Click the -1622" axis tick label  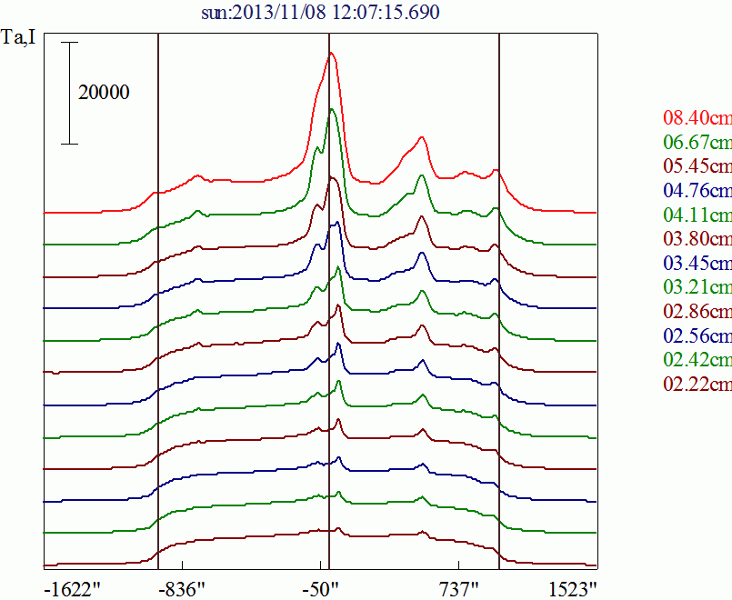click(x=73, y=590)
